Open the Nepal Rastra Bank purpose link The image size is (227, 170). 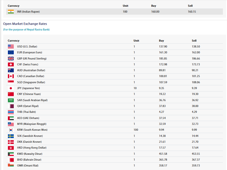[x=26, y=30]
